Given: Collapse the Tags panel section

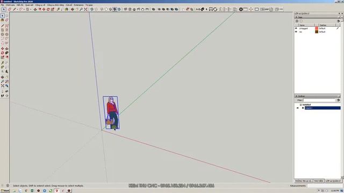Looking at the screenshot, I should point(296,17).
